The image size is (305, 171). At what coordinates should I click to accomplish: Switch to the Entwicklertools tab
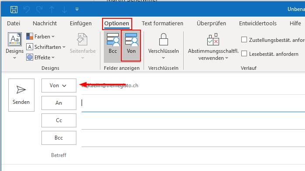point(258,24)
